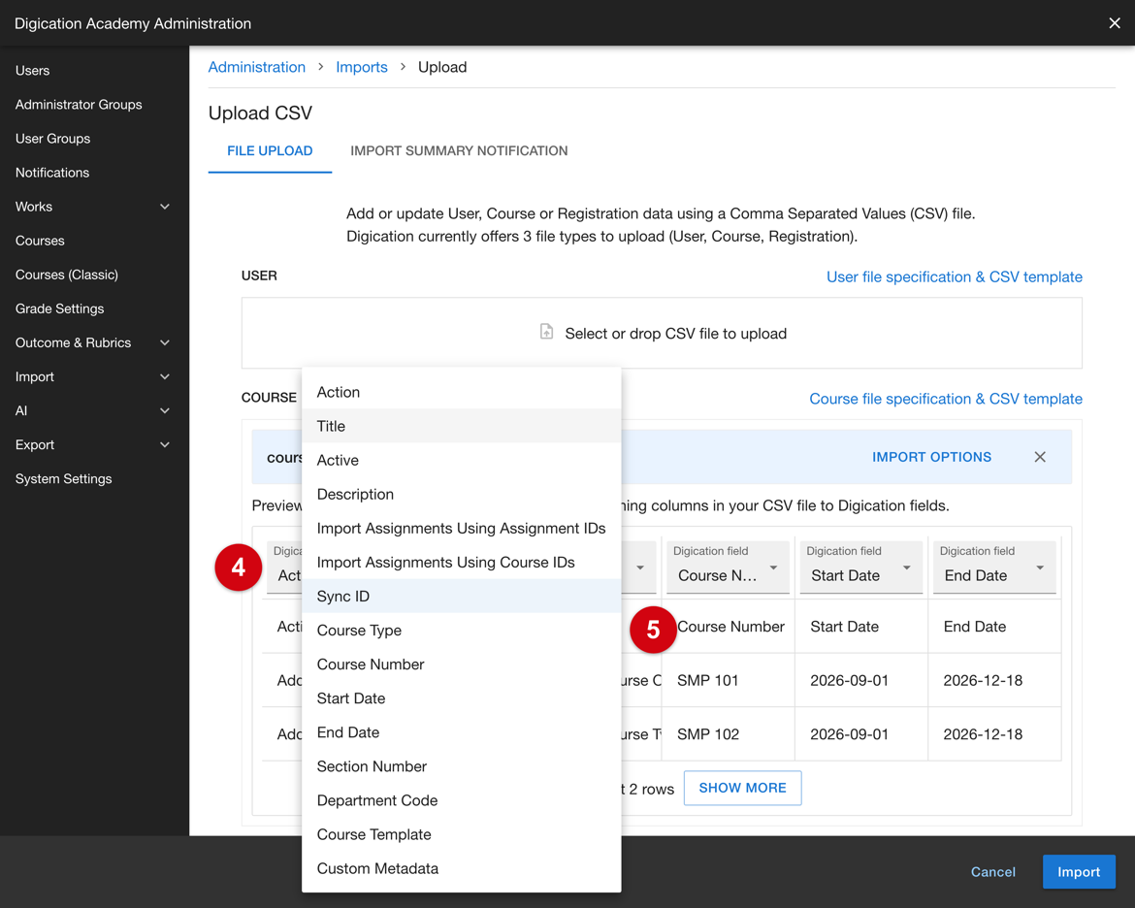Click SMP 102 row's 2026-12-18 end date
The height and width of the screenshot is (908, 1135).
993,733
